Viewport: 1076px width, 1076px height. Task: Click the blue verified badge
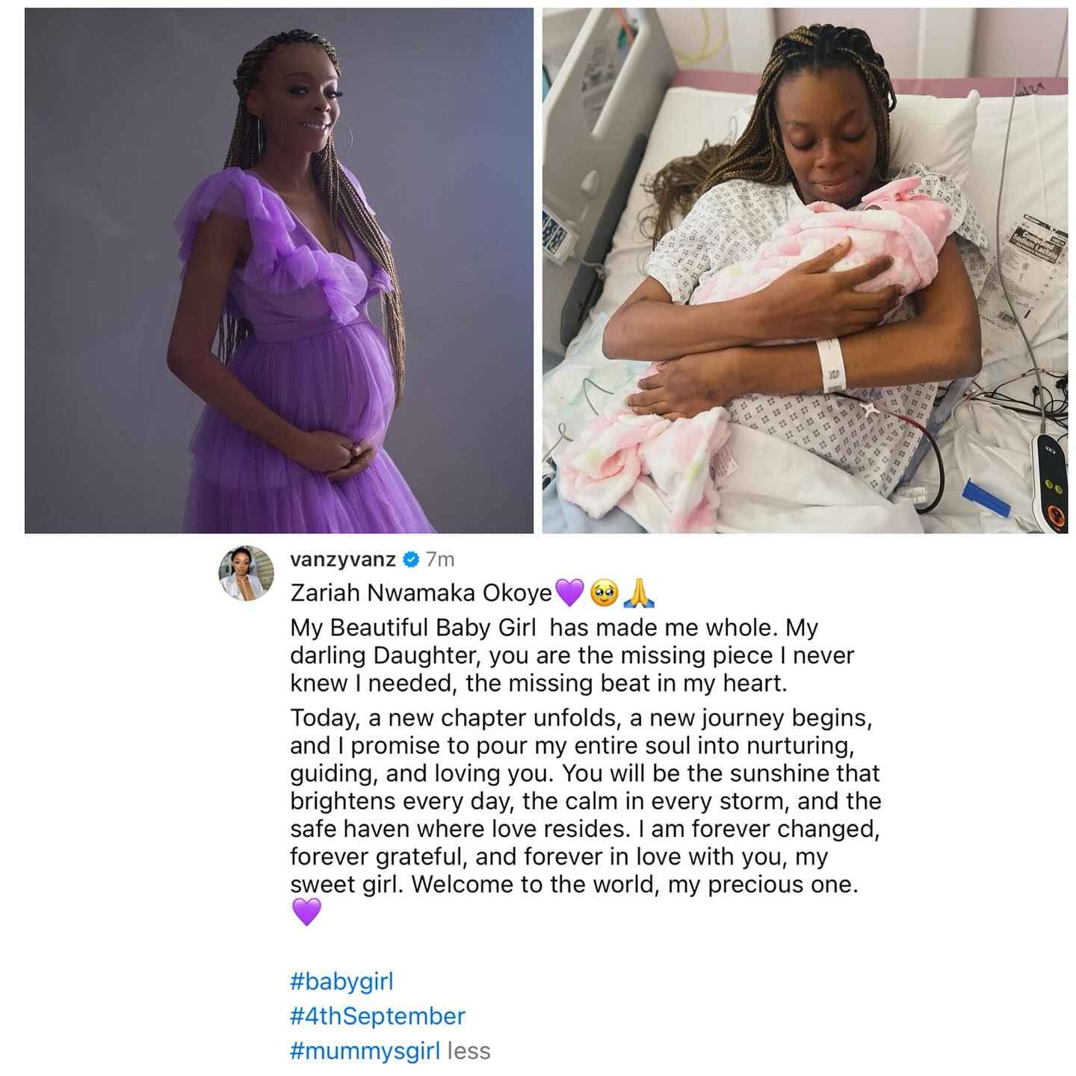coord(410,557)
